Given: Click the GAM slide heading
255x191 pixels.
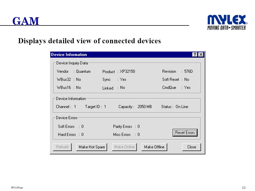Looking at the screenshot, I should pyautogui.click(x=26, y=21).
